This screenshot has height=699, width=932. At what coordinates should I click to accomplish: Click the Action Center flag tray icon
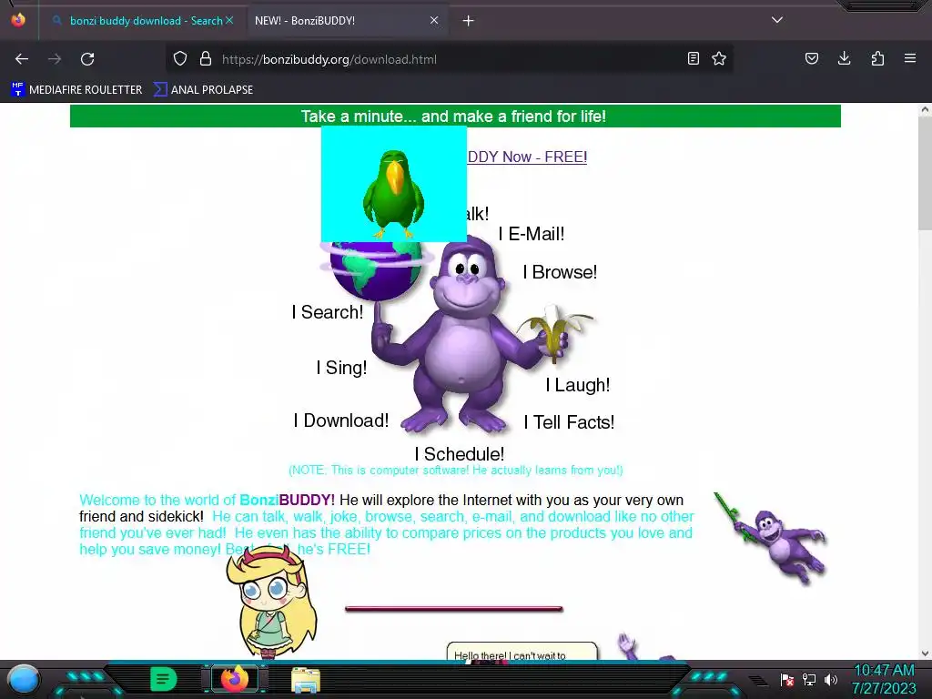(x=786, y=679)
